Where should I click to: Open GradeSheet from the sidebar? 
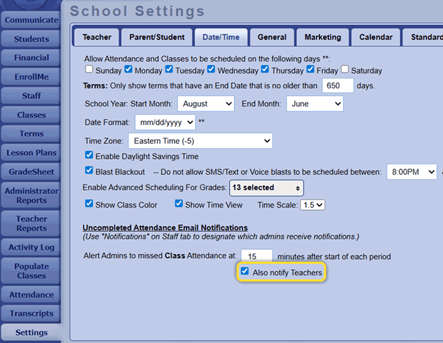tap(31, 171)
